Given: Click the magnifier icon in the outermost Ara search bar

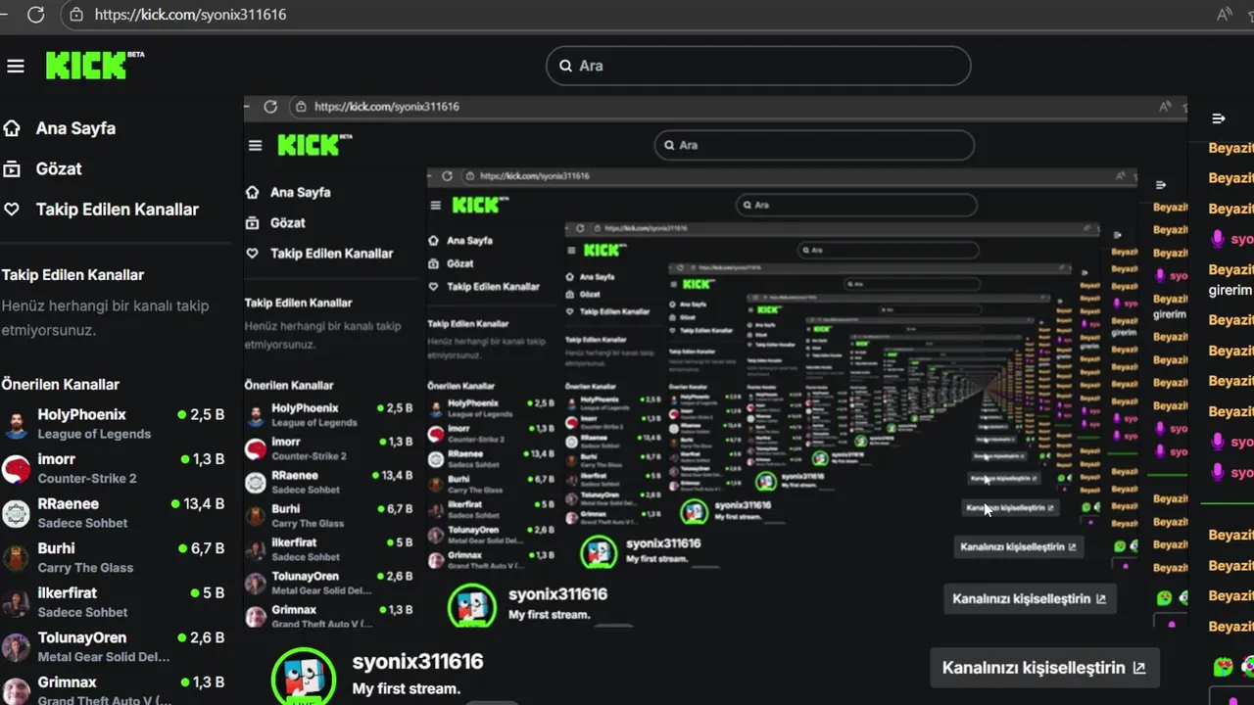Looking at the screenshot, I should pyautogui.click(x=565, y=66).
